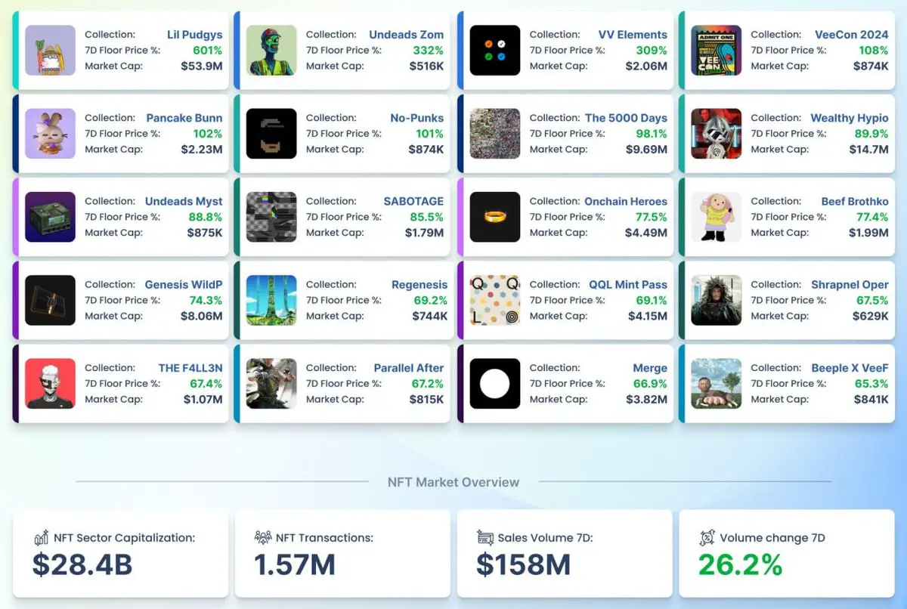Open The 5000 Days collection name
Viewport: 907px width, 609px height.
(x=626, y=118)
